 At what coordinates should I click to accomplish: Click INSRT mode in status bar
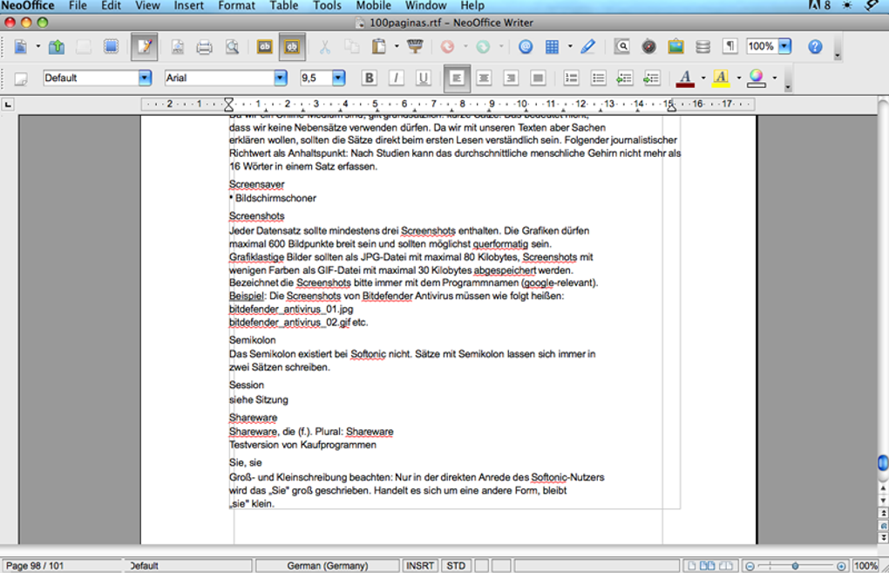pyautogui.click(x=420, y=566)
